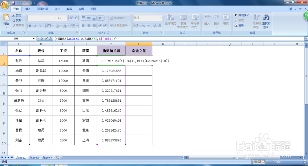Toggle wrap text (自动换行)
This screenshot has width=308, height=166.
pyautogui.click(x=117, y=18)
